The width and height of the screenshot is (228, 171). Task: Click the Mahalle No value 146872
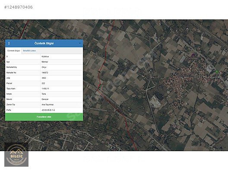(x=45, y=73)
